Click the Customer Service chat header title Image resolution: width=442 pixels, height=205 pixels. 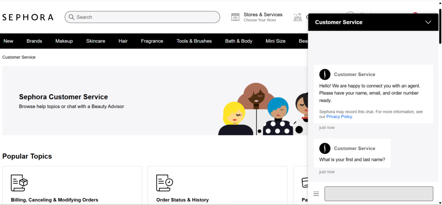click(338, 22)
